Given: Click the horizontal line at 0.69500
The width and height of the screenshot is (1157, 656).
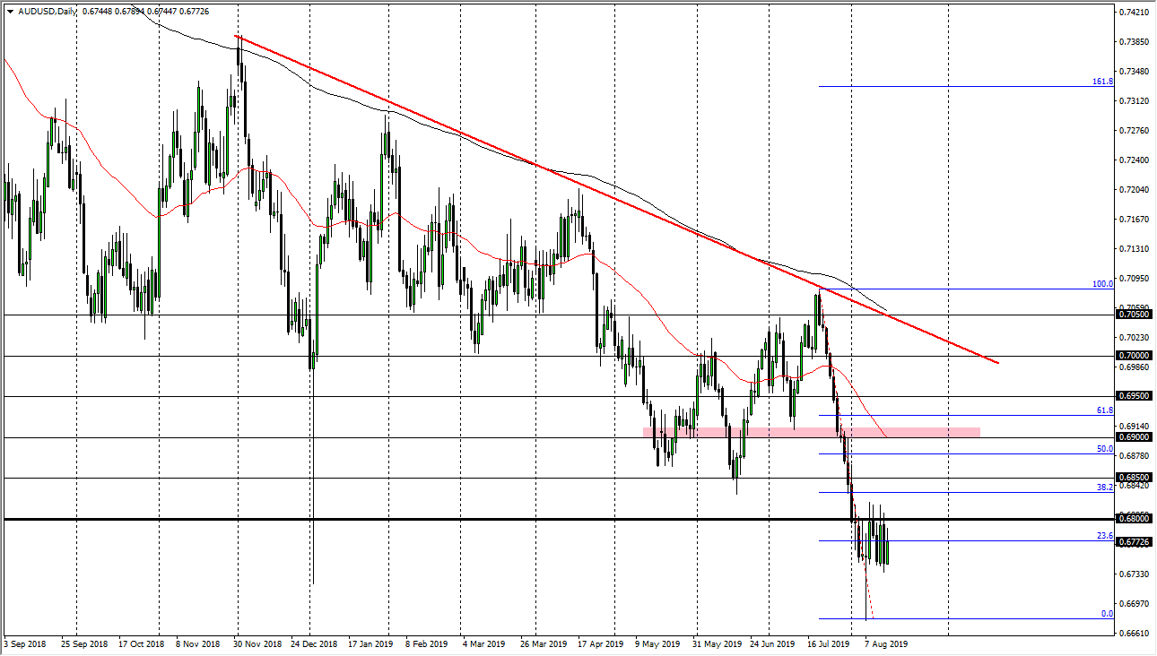Looking at the screenshot, I should click(448, 395).
